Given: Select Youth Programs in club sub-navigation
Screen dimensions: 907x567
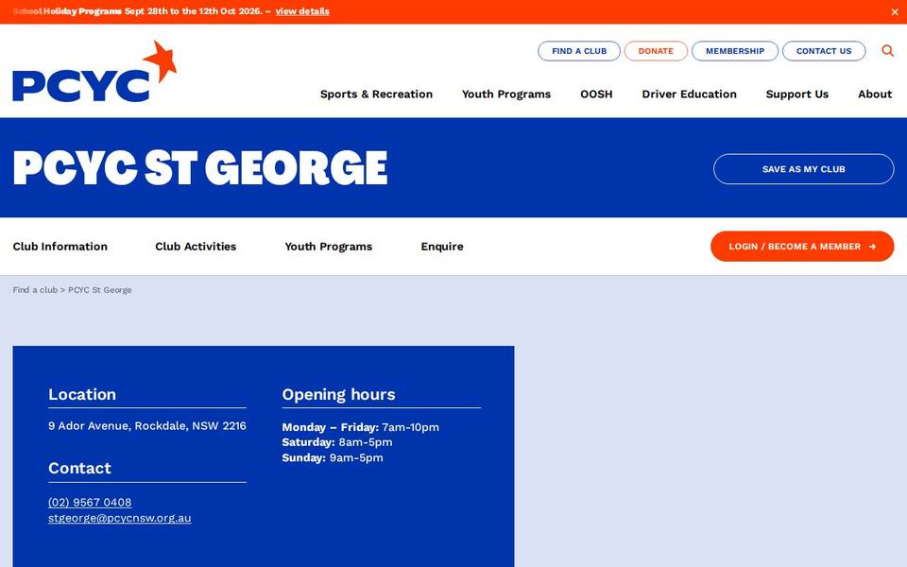Looking at the screenshot, I should coord(329,247).
